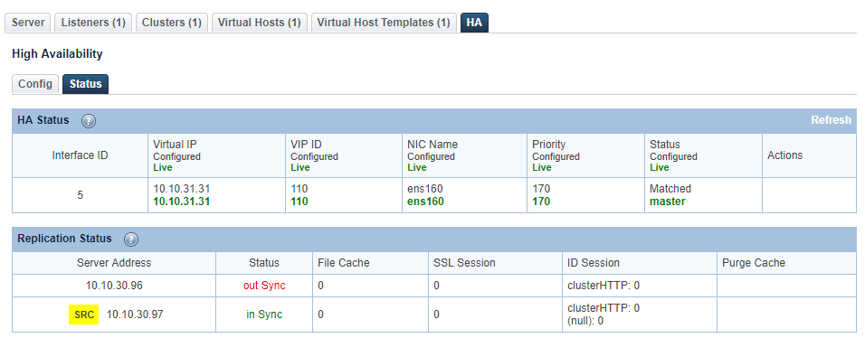Click the out Sync status text

coord(264,286)
